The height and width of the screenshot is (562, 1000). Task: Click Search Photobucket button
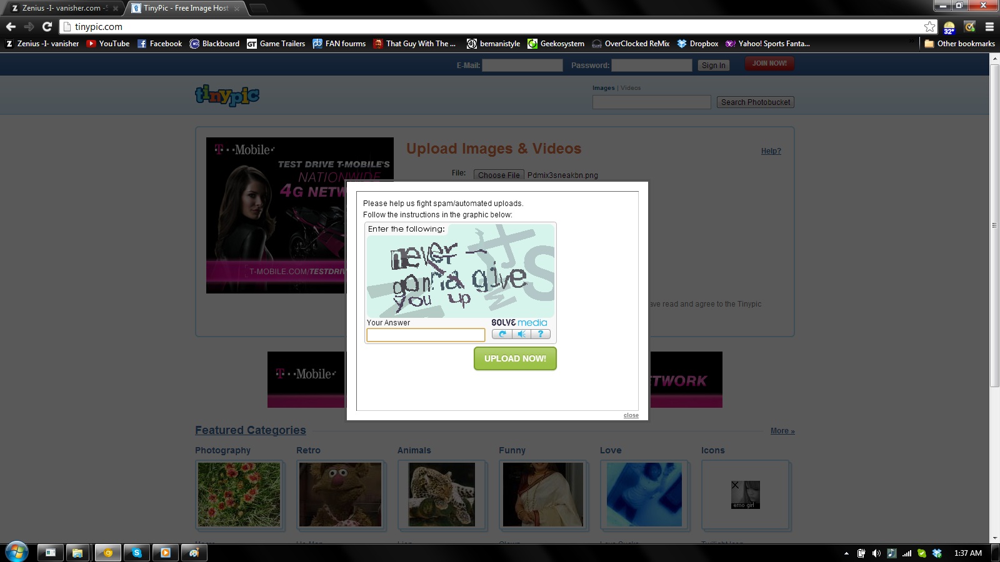point(756,102)
